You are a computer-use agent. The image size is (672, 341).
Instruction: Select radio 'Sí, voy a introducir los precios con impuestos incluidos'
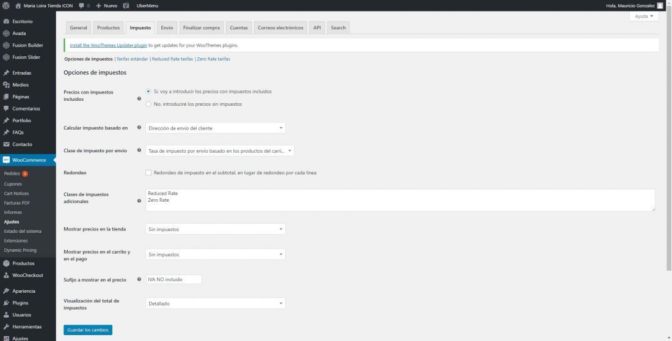pos(148,92)
